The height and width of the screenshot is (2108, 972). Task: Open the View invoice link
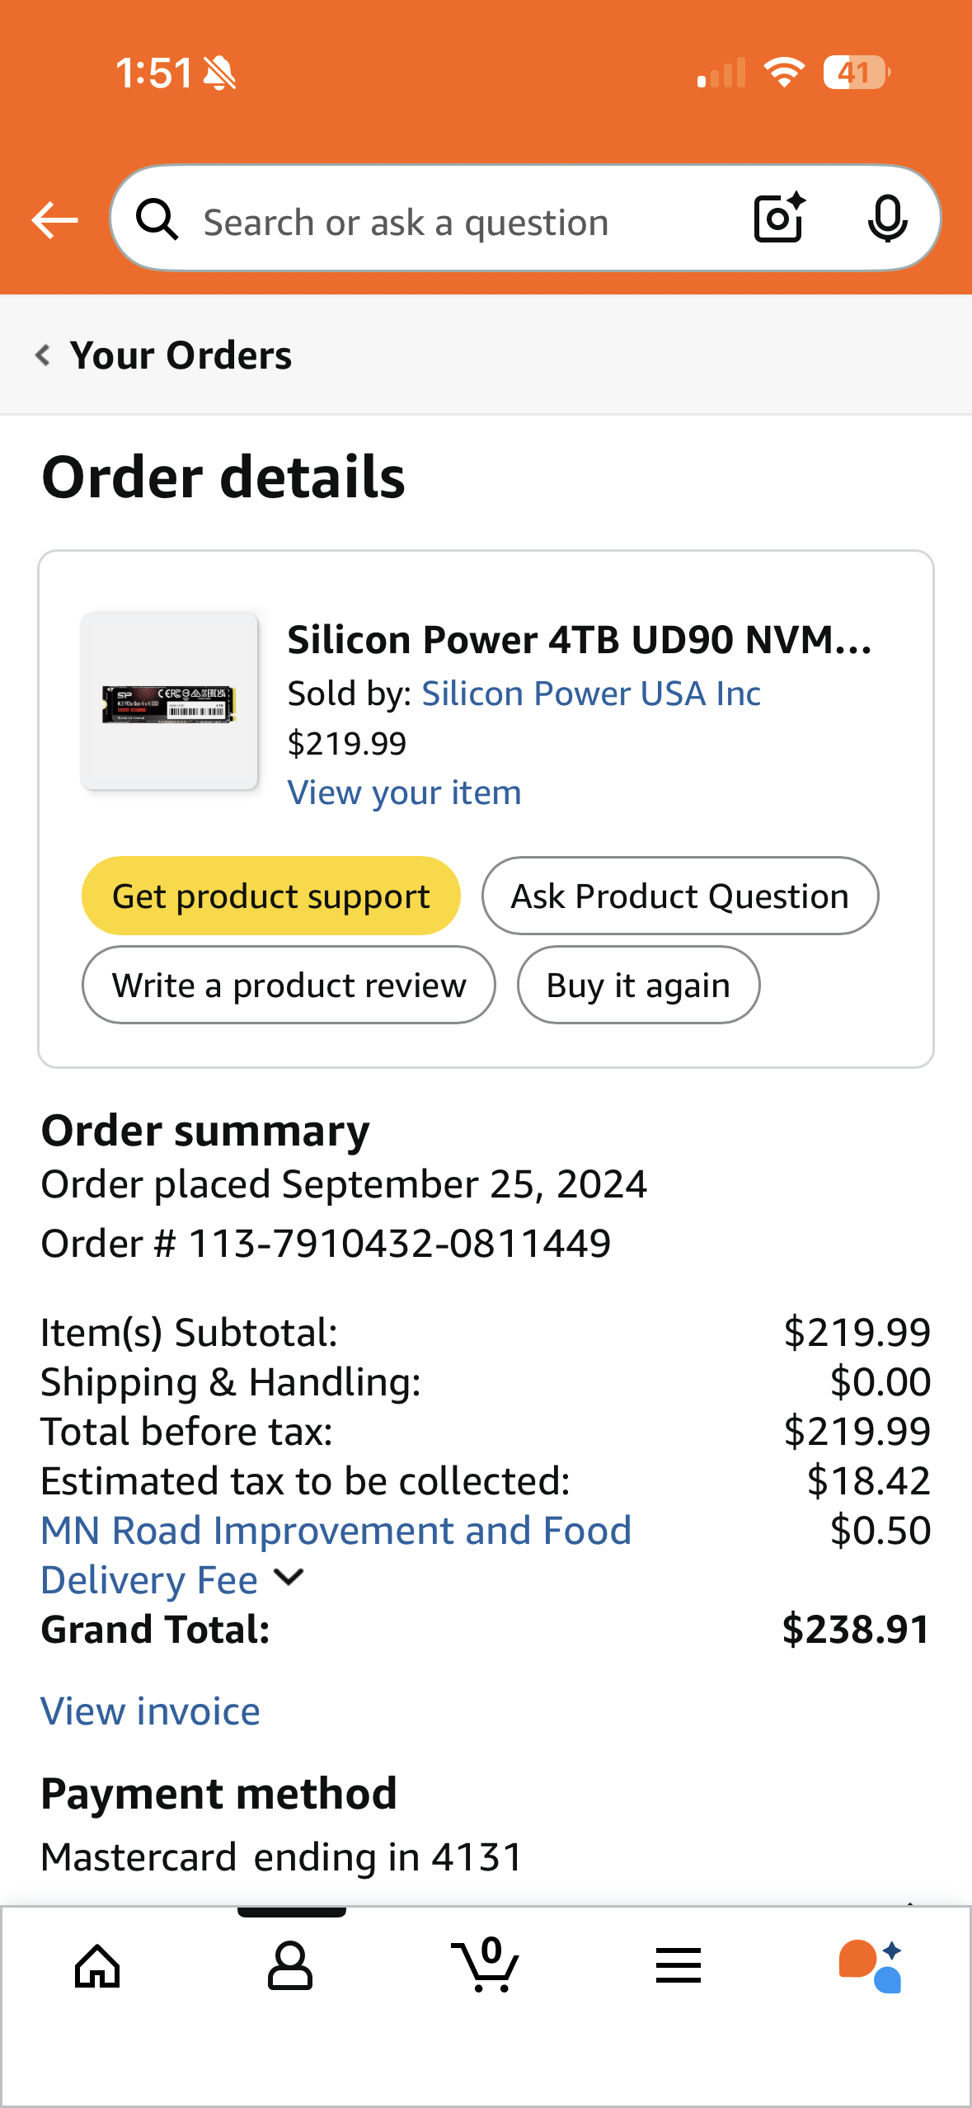tap(150, 1711)
